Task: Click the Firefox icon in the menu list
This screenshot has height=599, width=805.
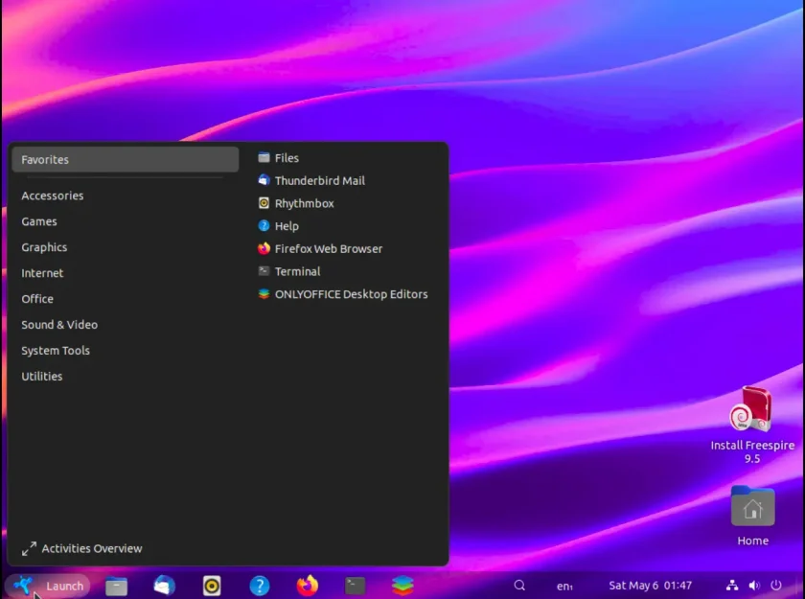Action: [x=264, y=248]
